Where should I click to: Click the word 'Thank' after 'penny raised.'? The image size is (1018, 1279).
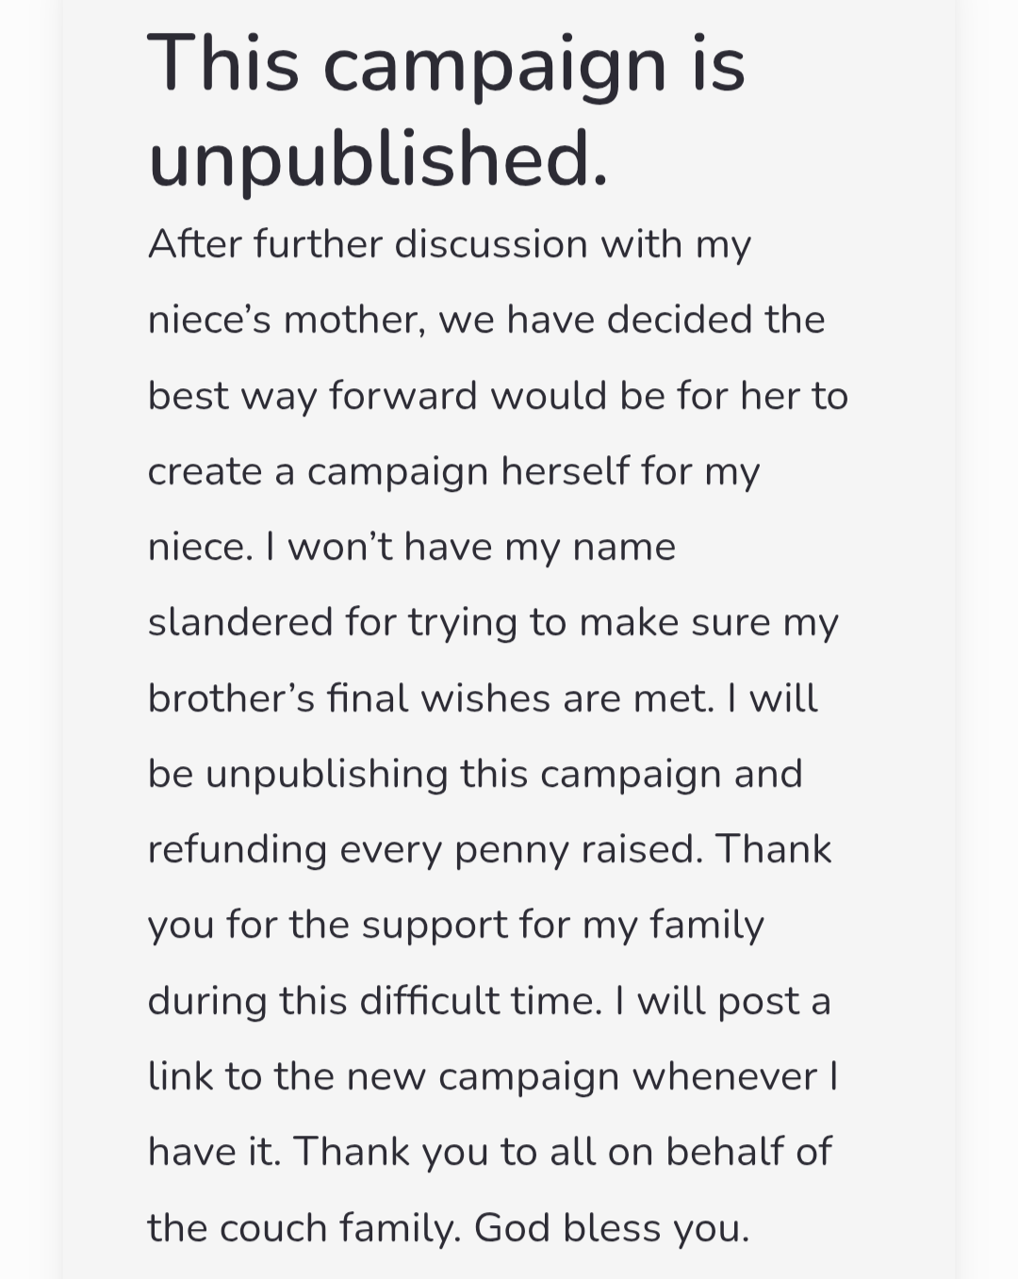(774, 850)
